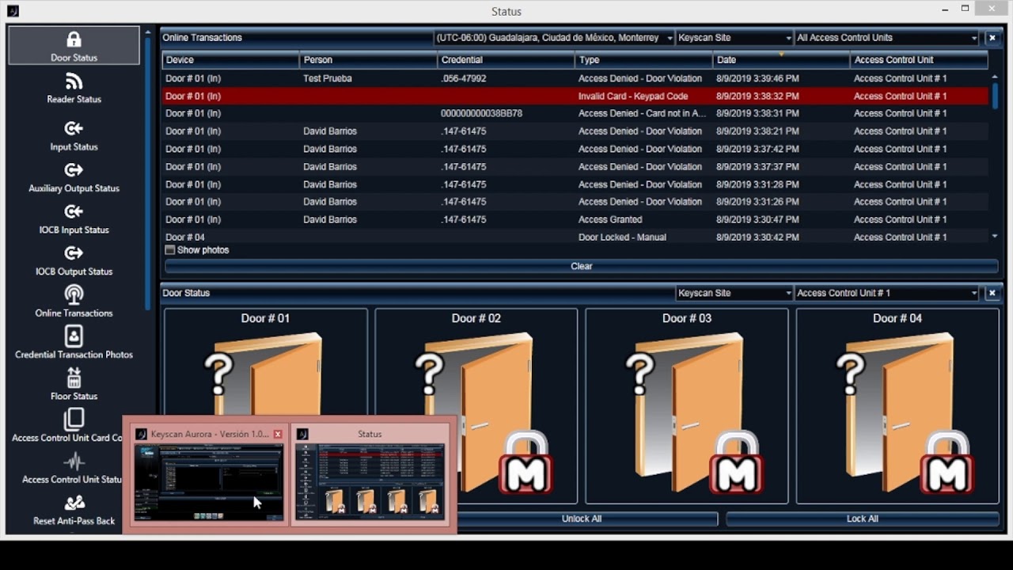Click manual lock badge on Door # 04
The image size is (1013, 570).
pyautogui.click(x=947, y=463)
